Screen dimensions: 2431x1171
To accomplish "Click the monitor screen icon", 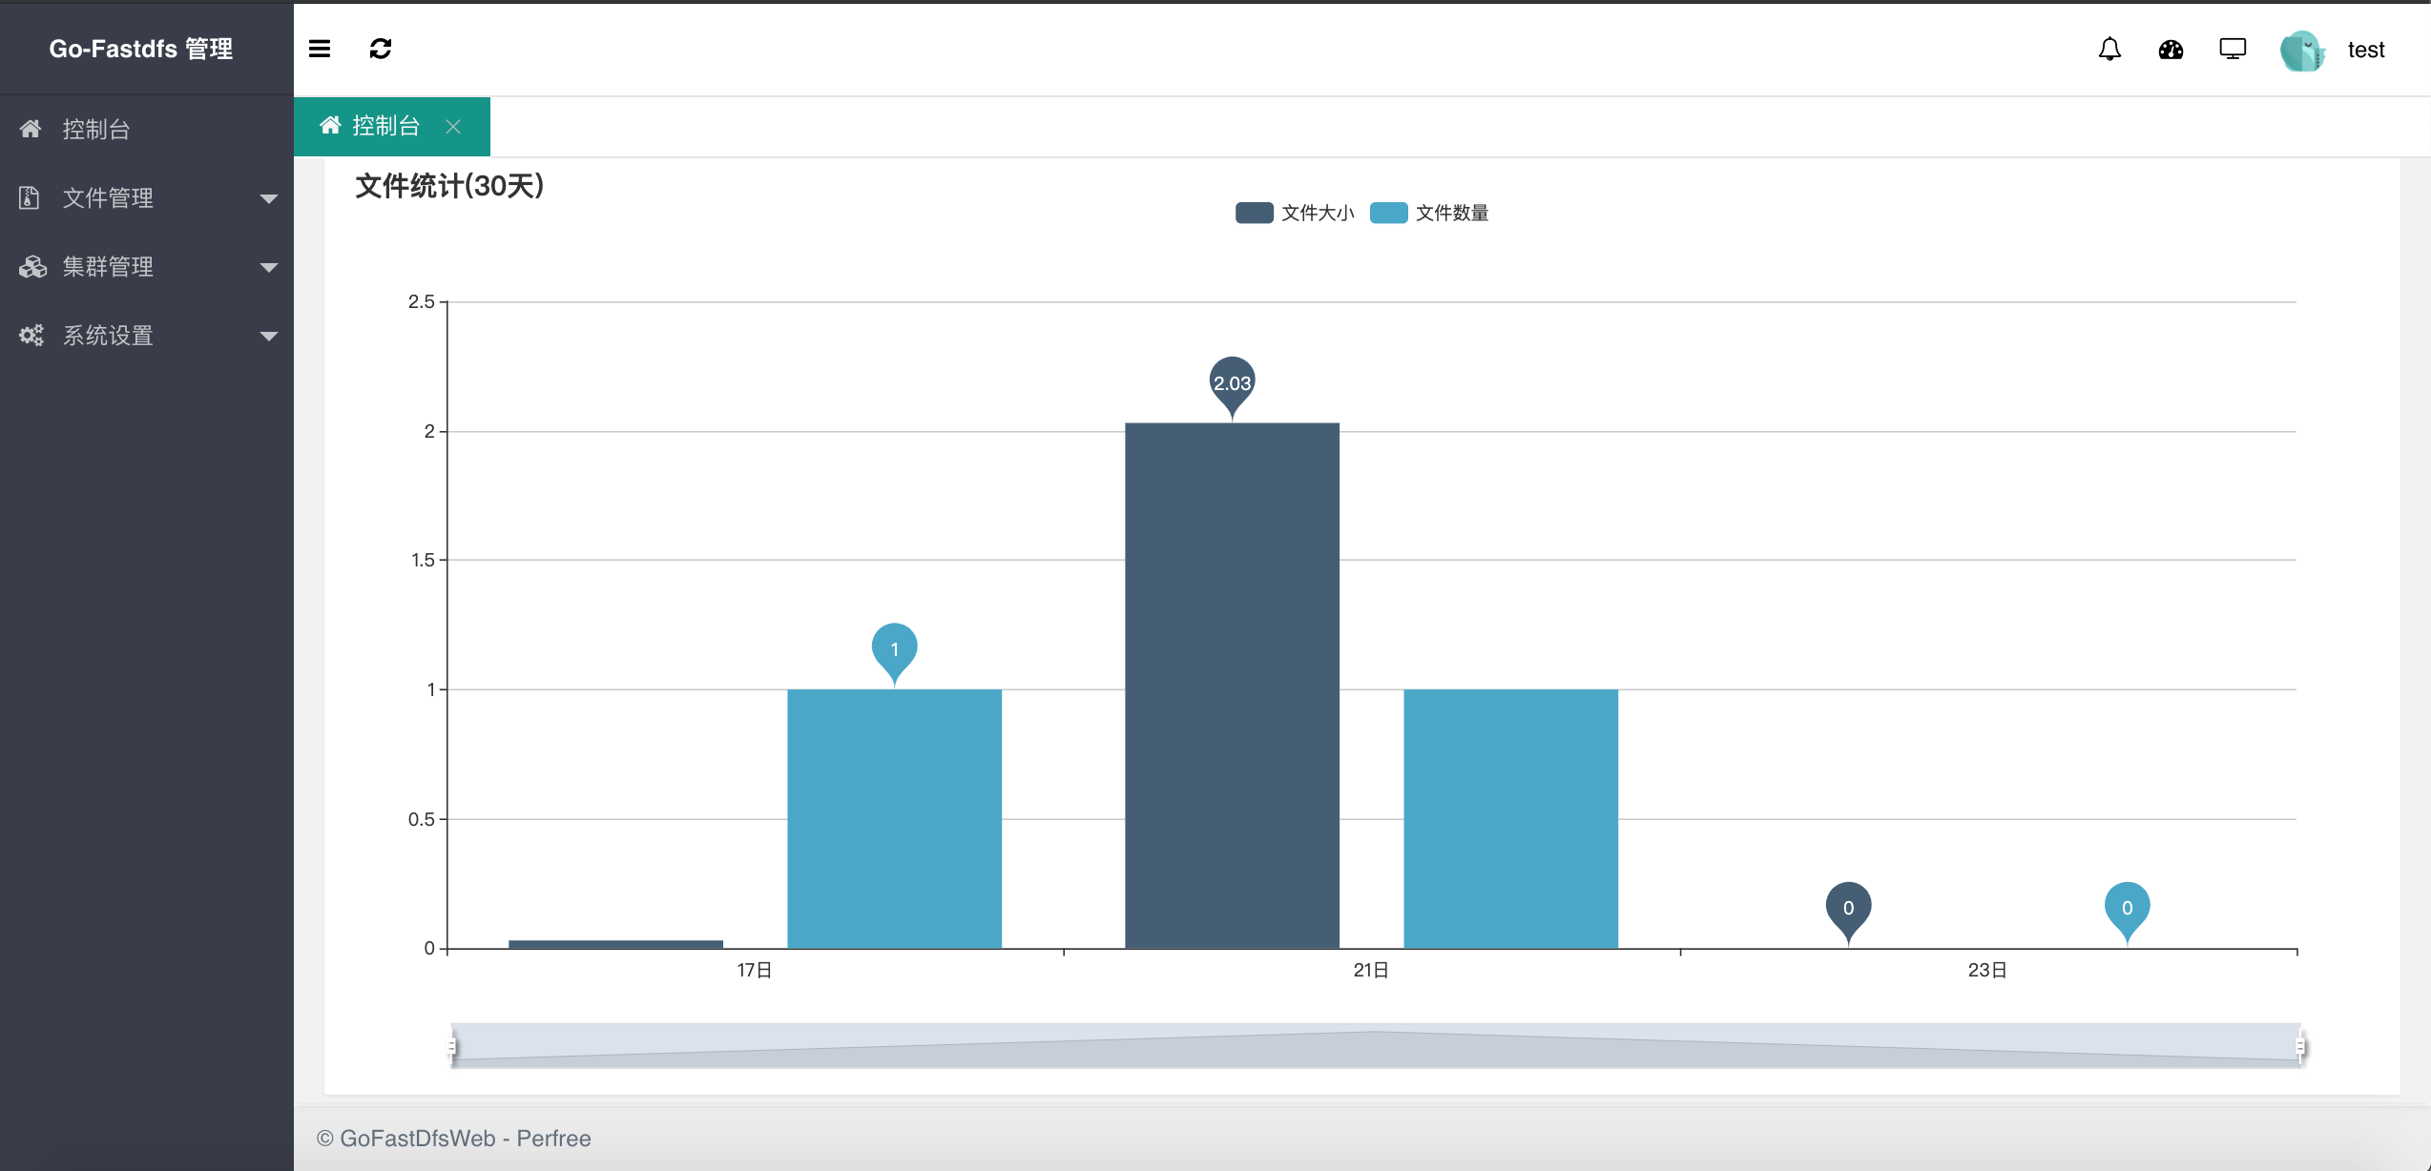I will (2233, 50).
